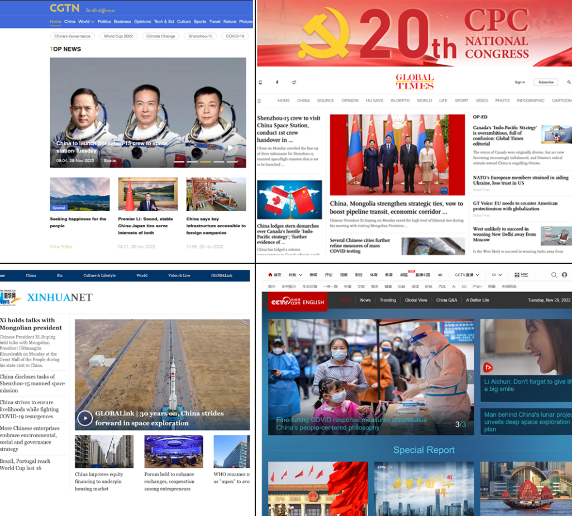Go to previous slide in CCTV carousel
The height and width of the screenshot is (516, 572).
pos(272,377)
